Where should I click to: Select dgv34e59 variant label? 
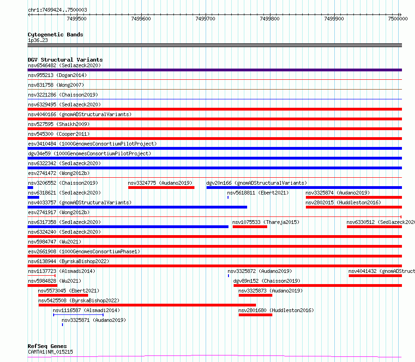(90, 153)
